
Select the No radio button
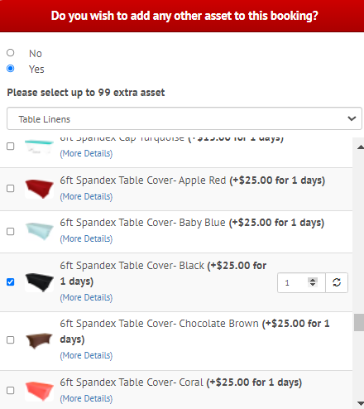(x=11, y=53)
